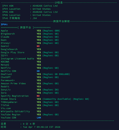Screen dimensions: 119x130
Task: Click the Instagram Licensed Audio label
Action: [x=17, y=59]
